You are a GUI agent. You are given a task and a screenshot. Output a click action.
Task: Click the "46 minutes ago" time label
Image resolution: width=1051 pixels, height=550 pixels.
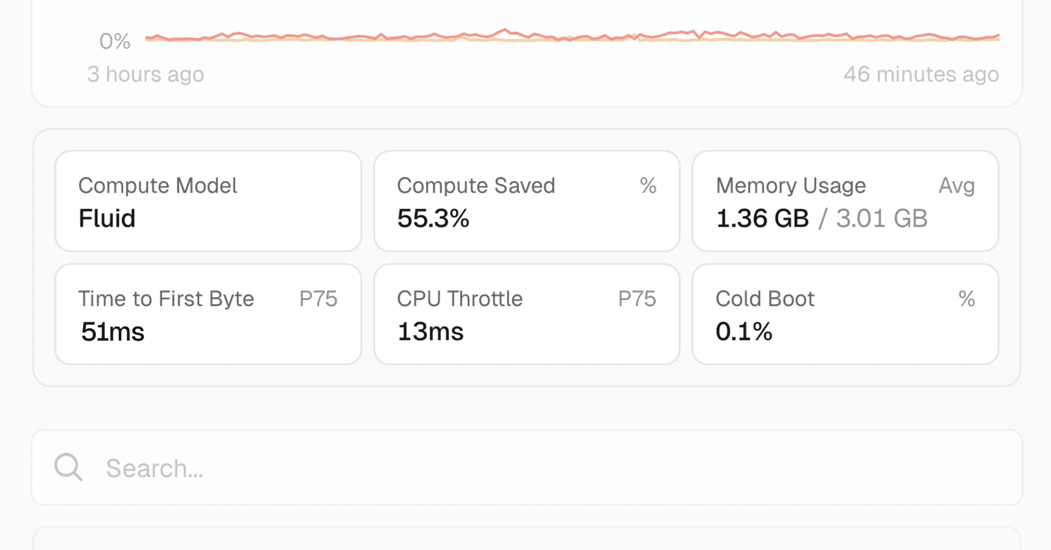[921, 74]
